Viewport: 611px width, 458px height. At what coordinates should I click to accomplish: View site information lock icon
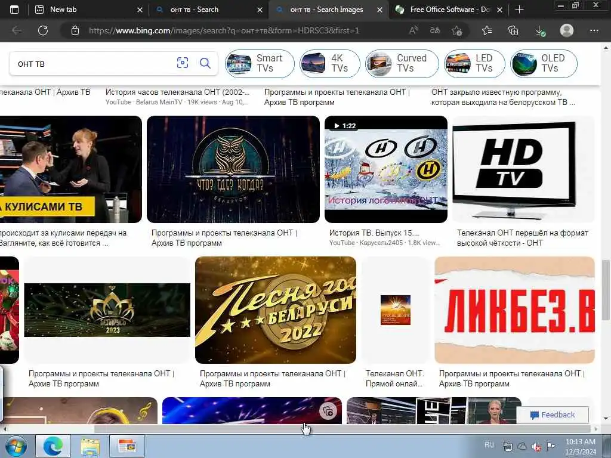[75, 30]
